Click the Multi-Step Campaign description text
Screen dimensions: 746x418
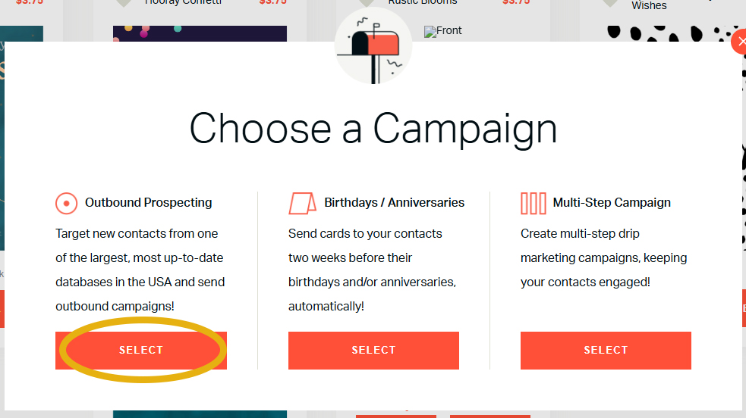click(x=603, y=257)
